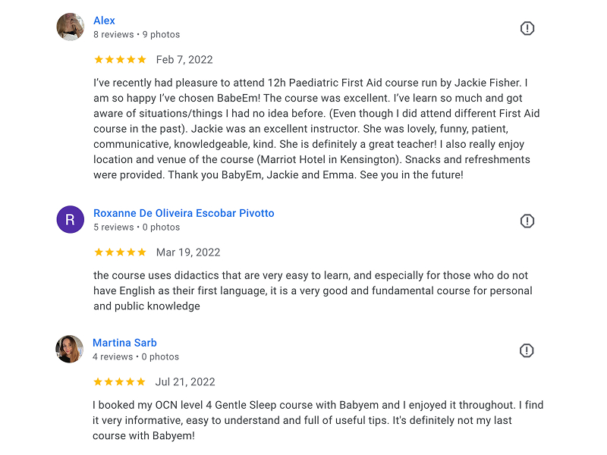Open Alex's profile photo avatar
This screenshot has width=607, height=455.
pyautogui.click(x=70, y=27)
